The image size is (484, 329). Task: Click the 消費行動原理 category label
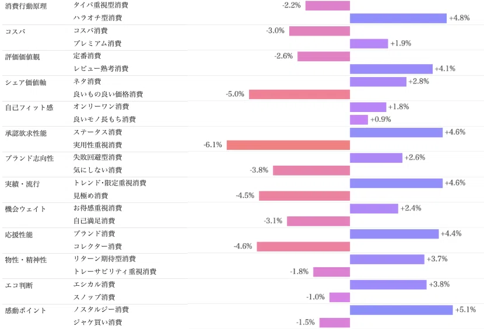26,6
